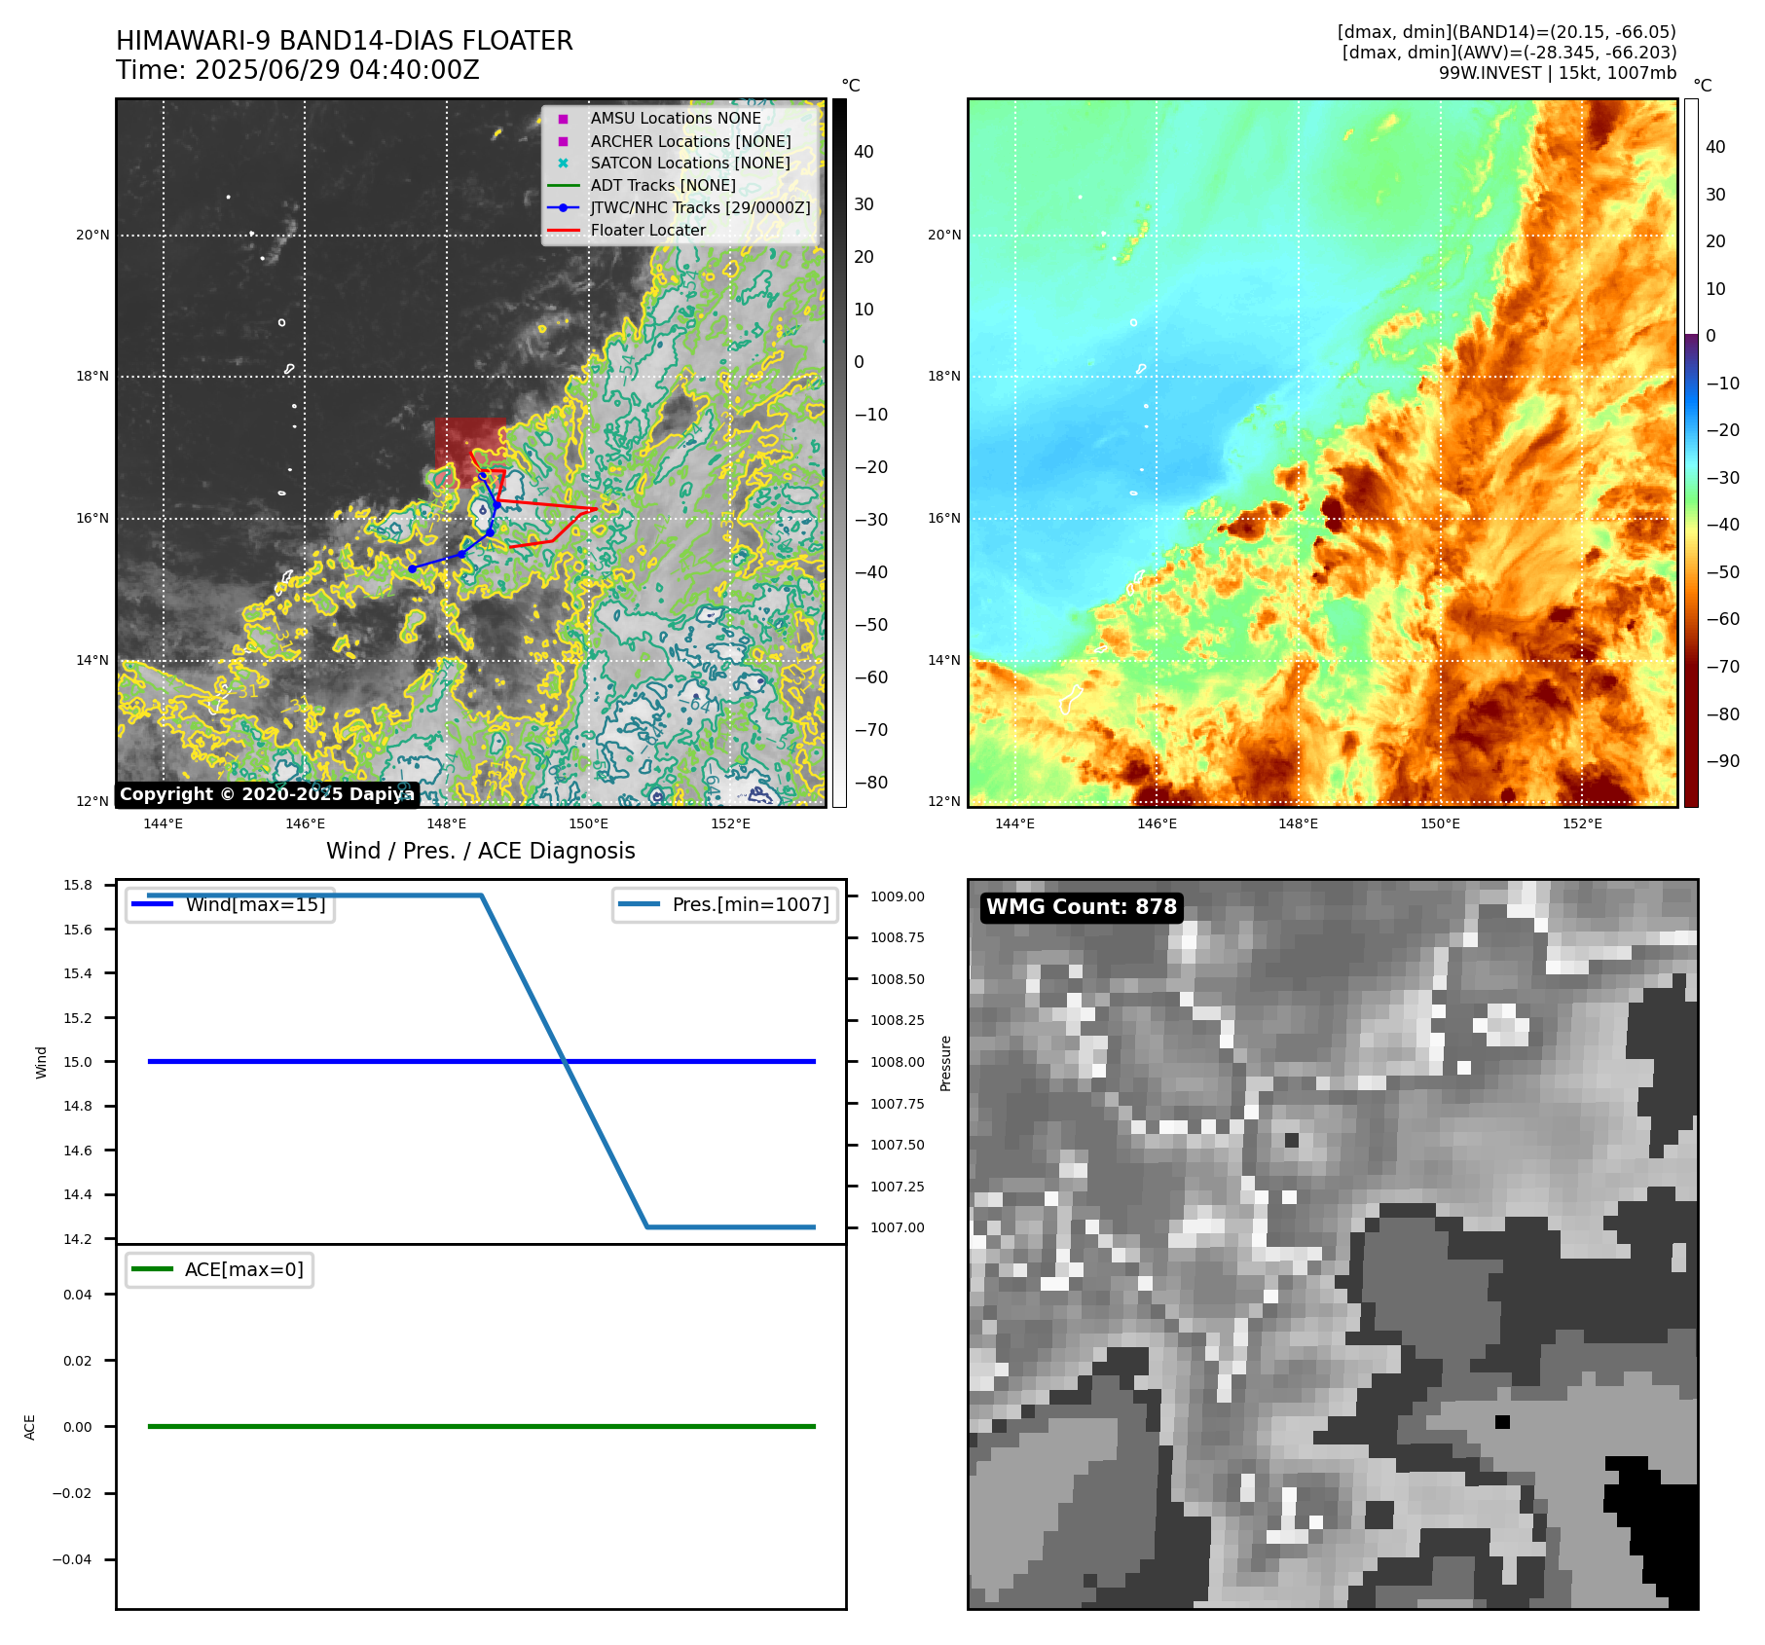Click the °C unit label above grayscale colorbar

pyautogui.click(x=851, y=86)
